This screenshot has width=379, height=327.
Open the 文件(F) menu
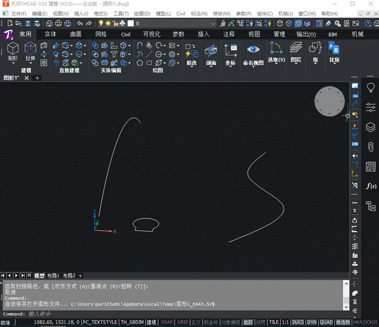tap(18, 14)
